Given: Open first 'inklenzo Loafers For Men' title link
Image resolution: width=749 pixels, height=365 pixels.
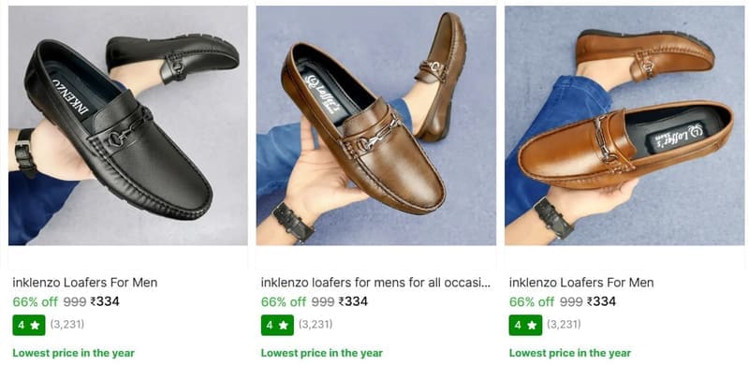Looking at the screenshot, I should (x=85, y=283).
